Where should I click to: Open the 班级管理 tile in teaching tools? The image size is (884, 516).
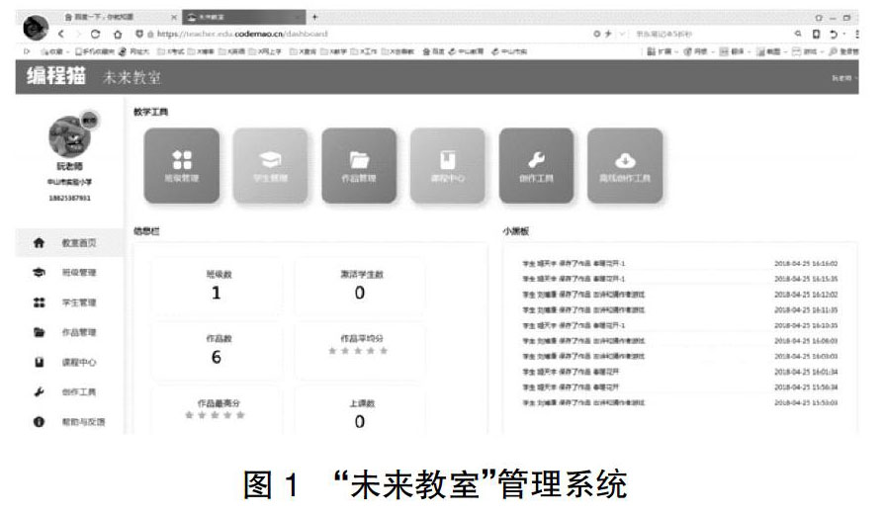pyautogui.click(x=182, y=166)
